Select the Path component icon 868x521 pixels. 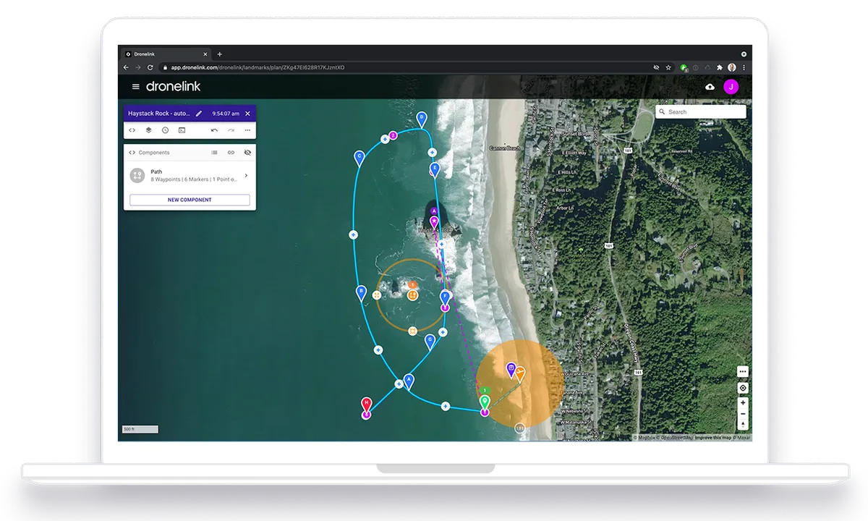[137, 175]
